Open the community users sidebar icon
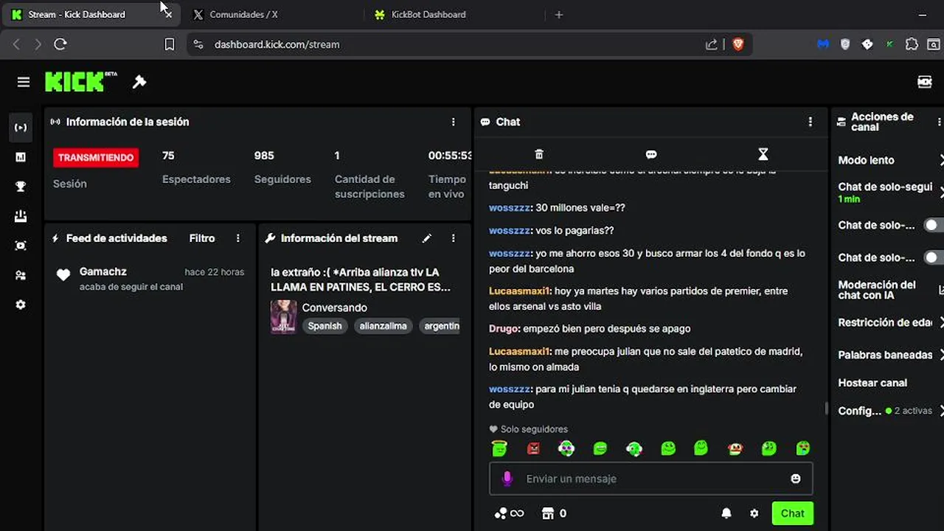Image resolution: width=944 pixels, height=531 pixels. coord(21,275)
